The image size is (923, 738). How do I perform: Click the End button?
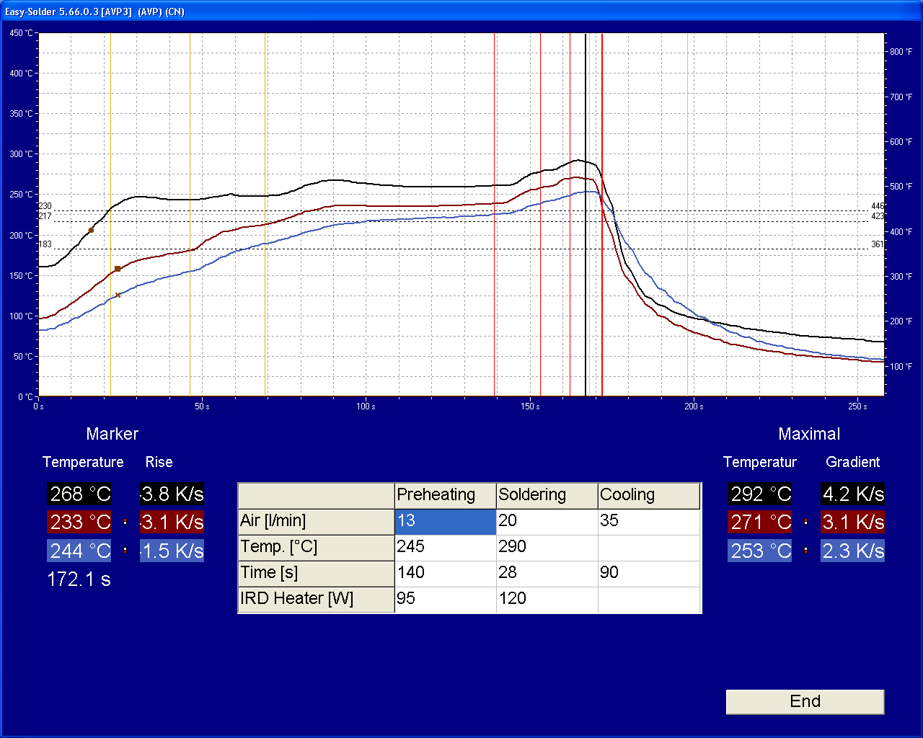pyautogui.click(x=805, y=702)
